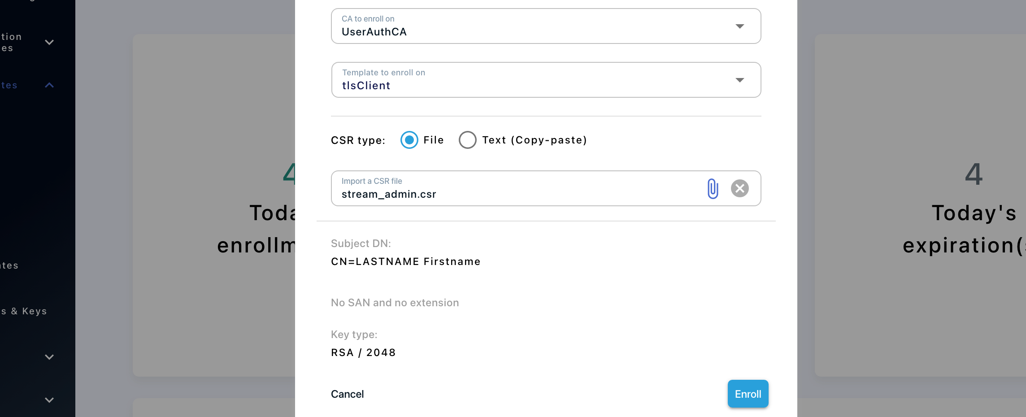Switch CSR type to Text (Copy-paste)
The image size is (1026, 417).
468,140
